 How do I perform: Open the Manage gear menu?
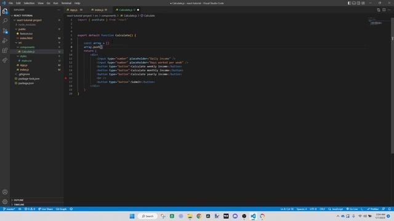5,202
